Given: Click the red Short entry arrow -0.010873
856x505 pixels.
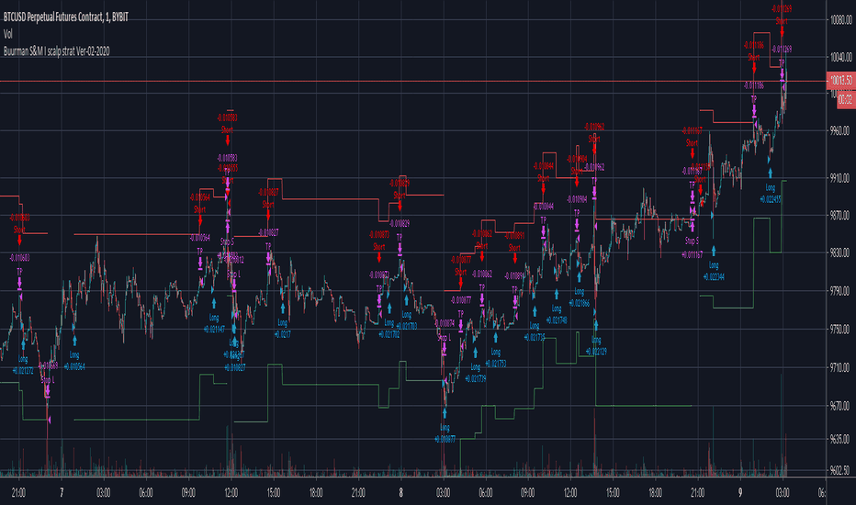Looking at the screenshot, I should (x=379, y=257).
